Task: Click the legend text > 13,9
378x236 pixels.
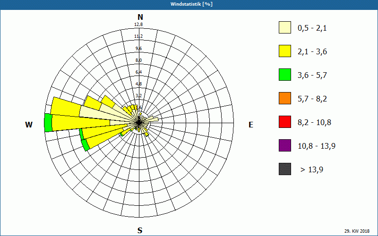Action: pos(312,170)
